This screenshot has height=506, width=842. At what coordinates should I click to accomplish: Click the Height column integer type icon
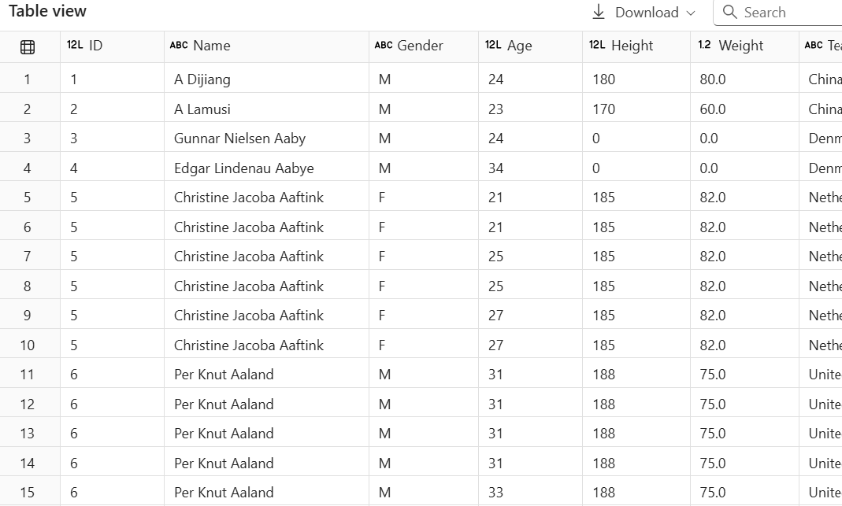coord(597,46)
